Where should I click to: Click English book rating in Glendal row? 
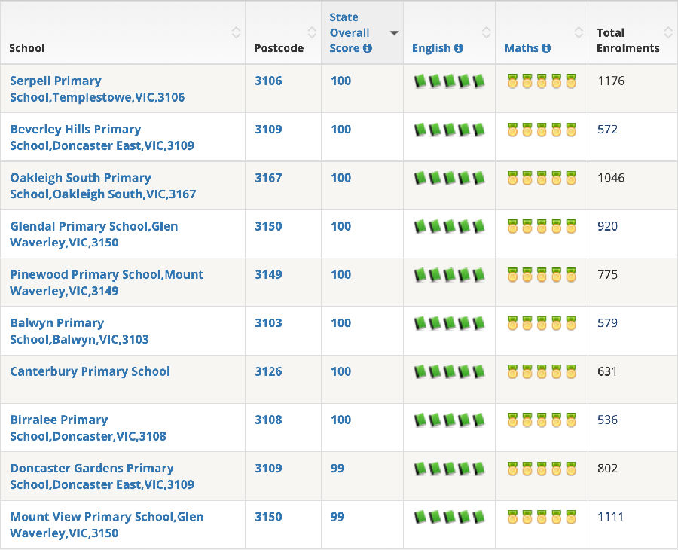(x=449, y=227)
